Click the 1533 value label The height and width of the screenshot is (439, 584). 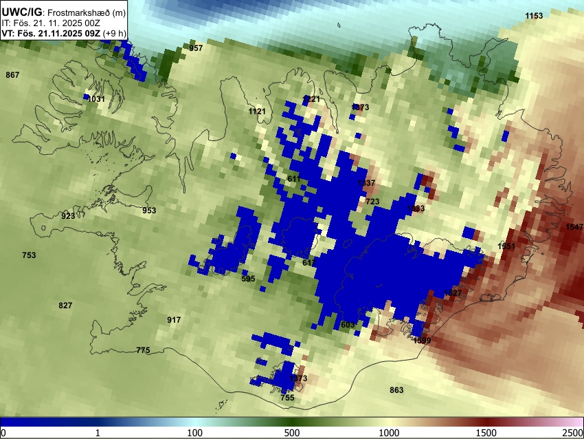(416, 208)
